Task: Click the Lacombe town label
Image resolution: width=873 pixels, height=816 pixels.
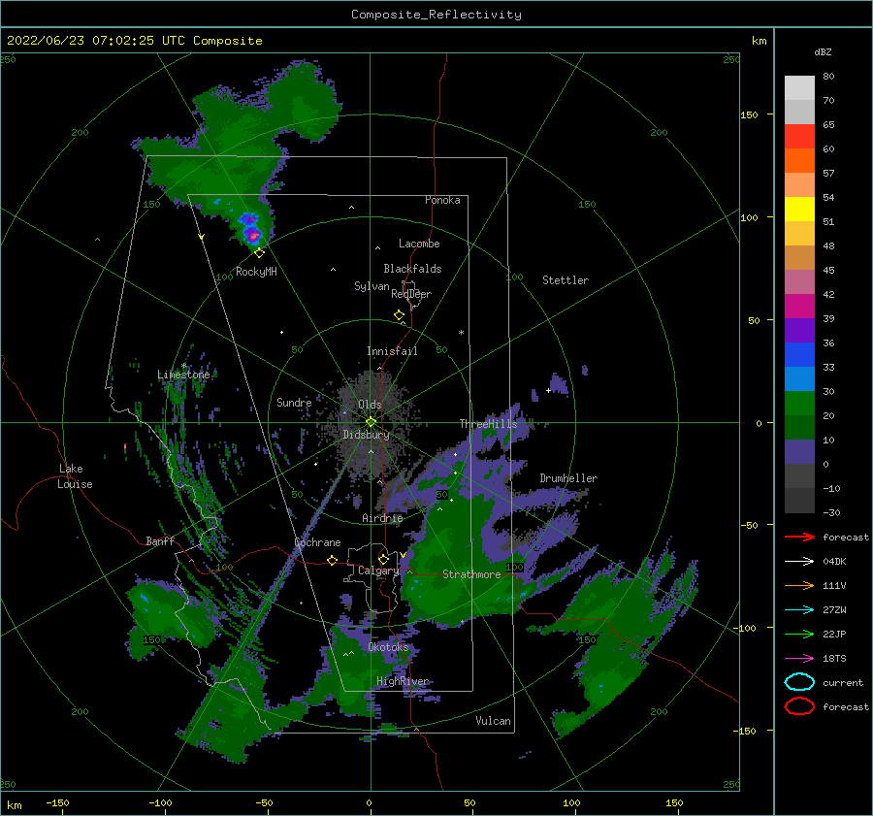Action: pos(419,244)
